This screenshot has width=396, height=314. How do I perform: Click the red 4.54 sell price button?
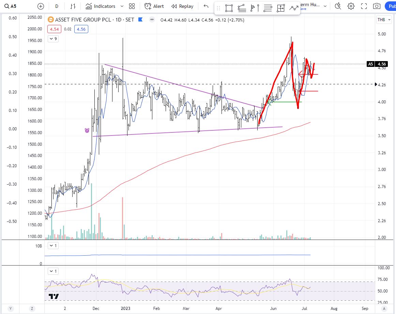(x=54, y=29)
